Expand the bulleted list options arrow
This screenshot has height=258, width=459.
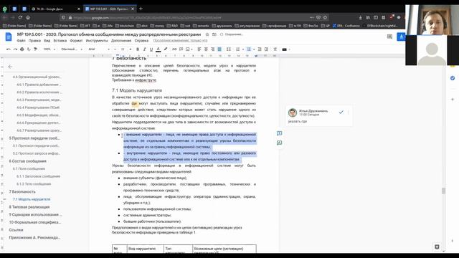click(254, 49)
